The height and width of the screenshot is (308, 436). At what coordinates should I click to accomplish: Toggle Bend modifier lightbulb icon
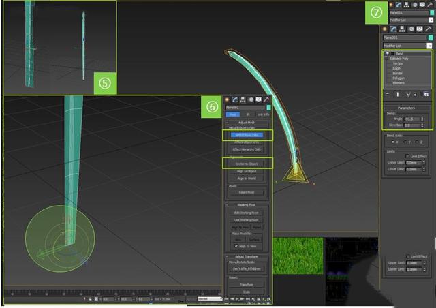click(x=388, y=53)
